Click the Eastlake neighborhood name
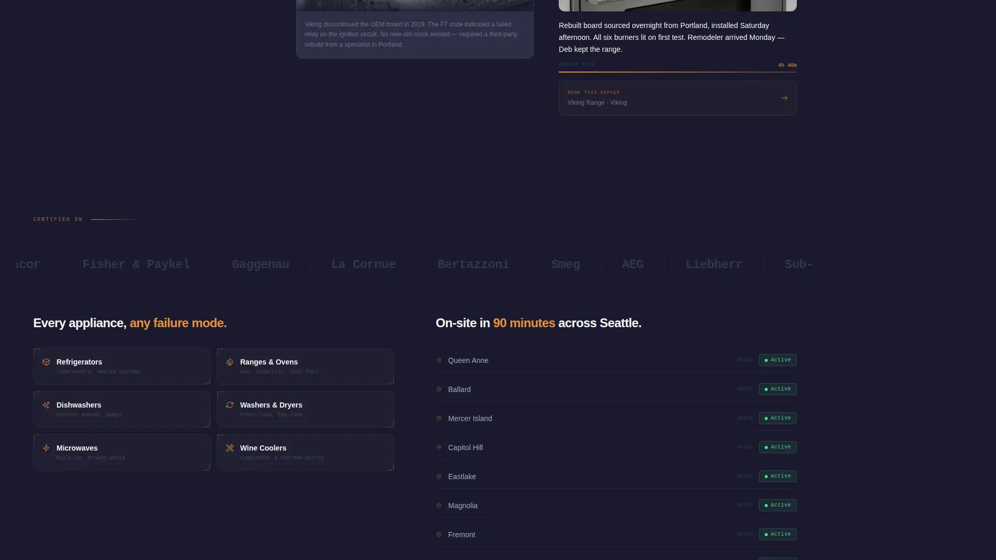This screenshot has height=560, width=996. pyautogui.click(x=462, y=477)
